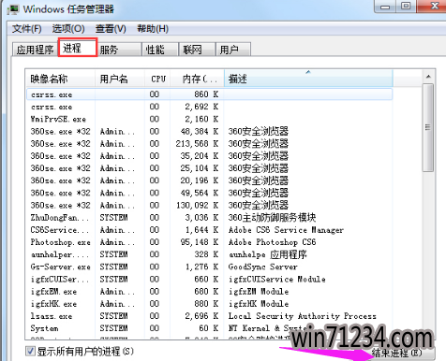Select the Photoshop.exe process

pos(209,242)
